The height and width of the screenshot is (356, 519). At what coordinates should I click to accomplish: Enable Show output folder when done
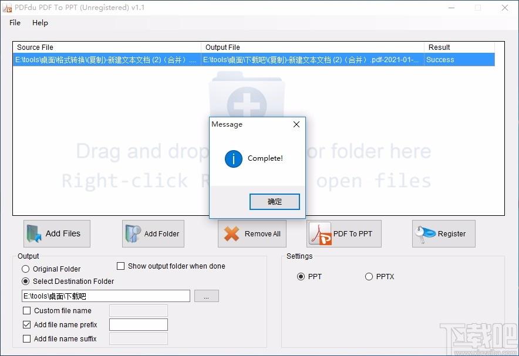[x=121, y=266]
